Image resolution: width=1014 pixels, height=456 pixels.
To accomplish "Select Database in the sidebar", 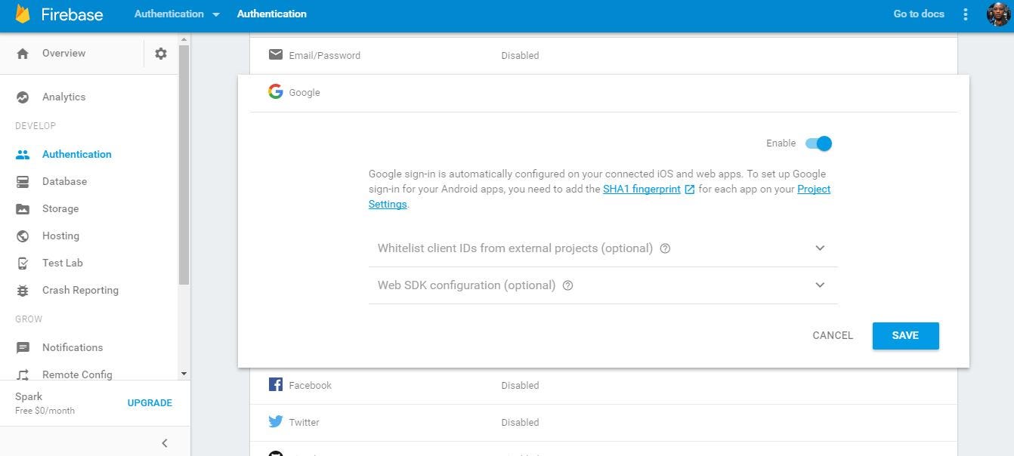I will pos(64,181).
